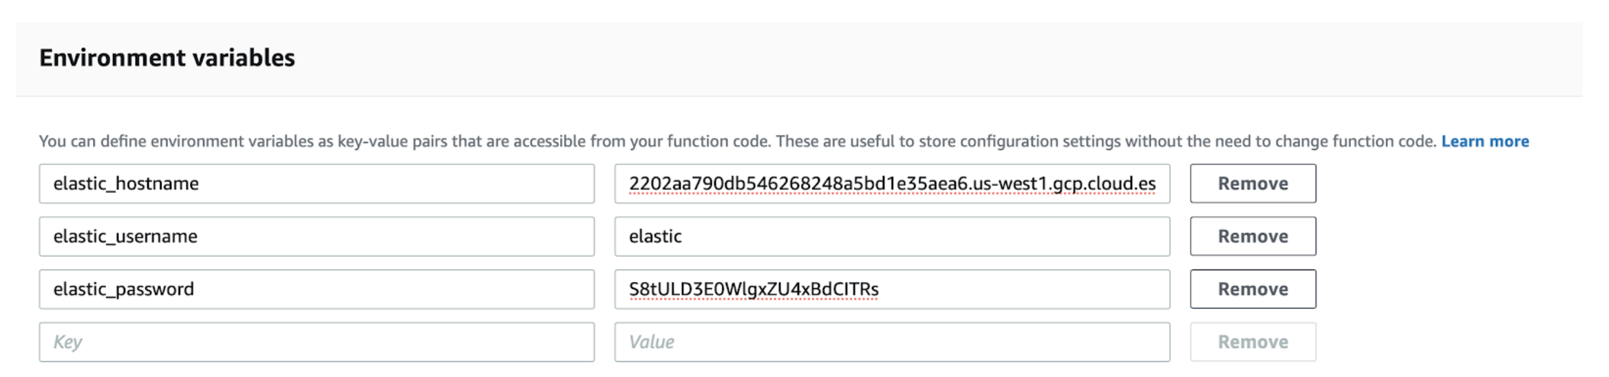Click the elastic_hostname key field
This screenshot has height=377, width=1609.
(x=317, y=184)
